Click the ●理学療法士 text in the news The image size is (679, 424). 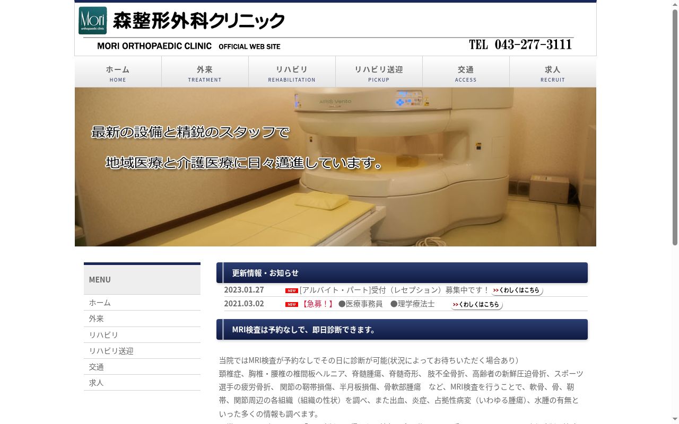(x=412, y=304)
